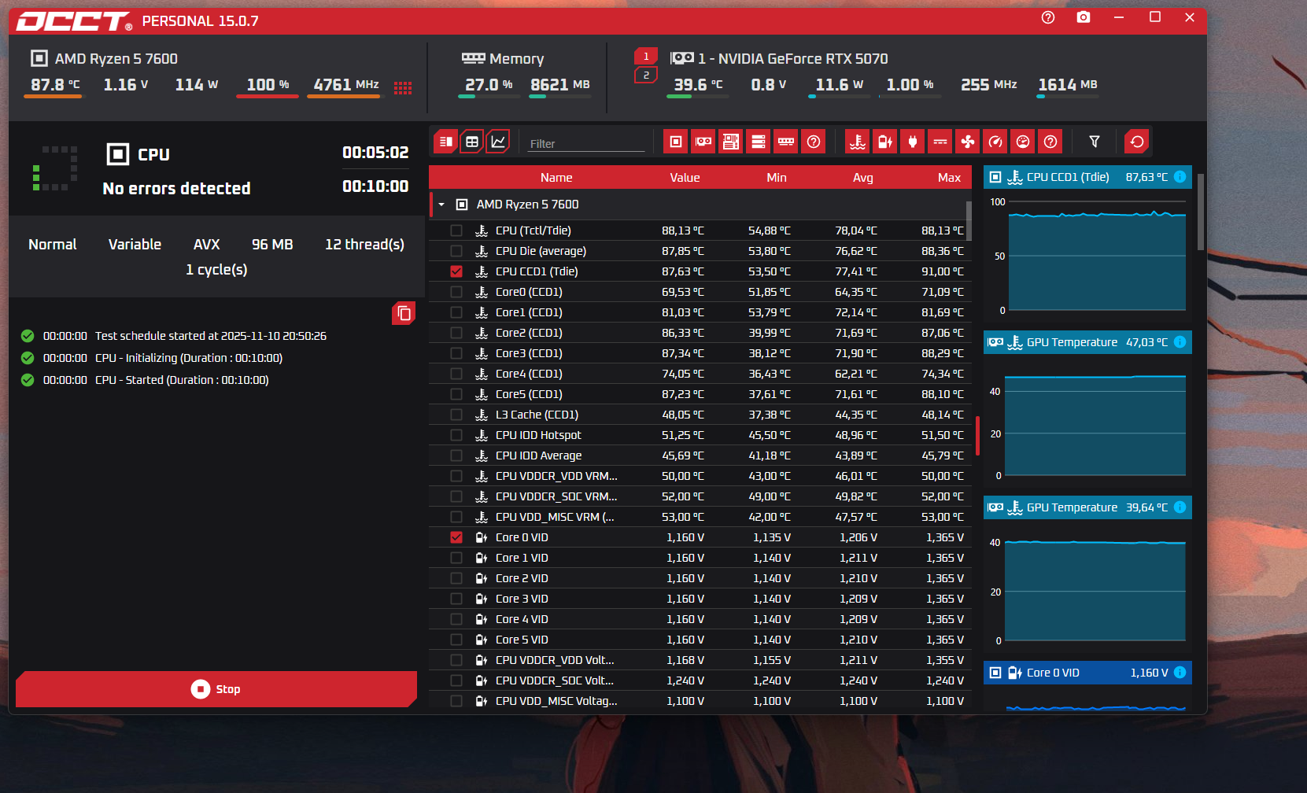Toggle the voltage sensor type filter
The height and width of the screenshot is (793, 1307).
(885, 142)
